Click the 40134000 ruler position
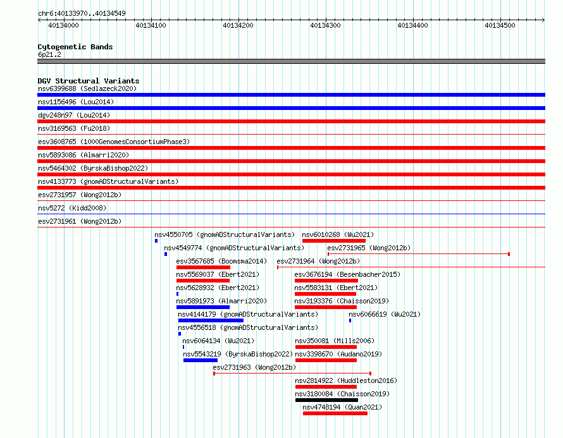The height and width of the screenshot is (438, 563). click(63, 25)
